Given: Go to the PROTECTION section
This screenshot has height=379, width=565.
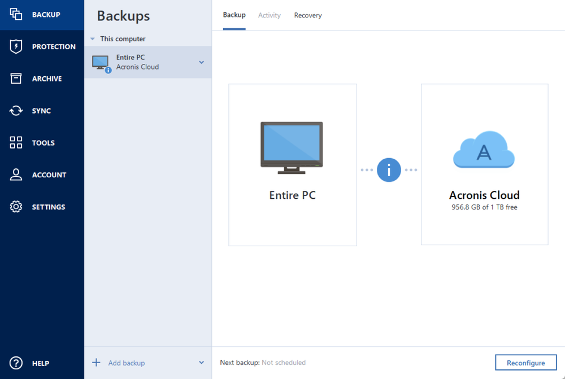Looking at the screenshot, I should pyautogui.click(x=54, y=47).
